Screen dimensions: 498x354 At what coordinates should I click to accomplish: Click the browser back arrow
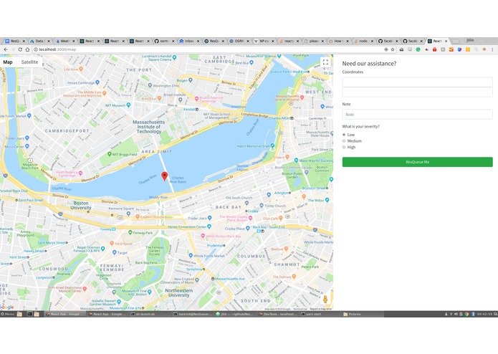click(x=6, y=49)
